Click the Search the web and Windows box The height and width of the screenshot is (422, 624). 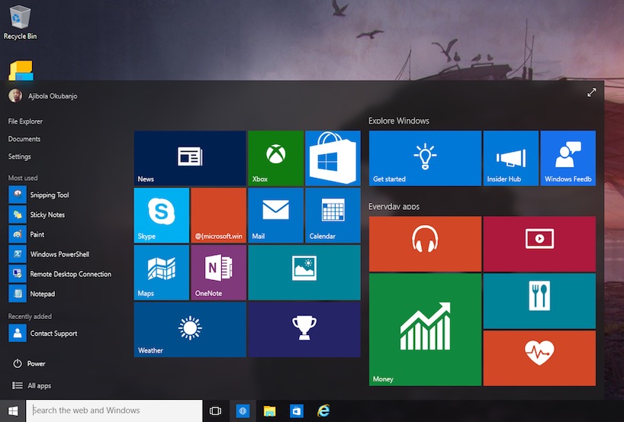(114, 411)
